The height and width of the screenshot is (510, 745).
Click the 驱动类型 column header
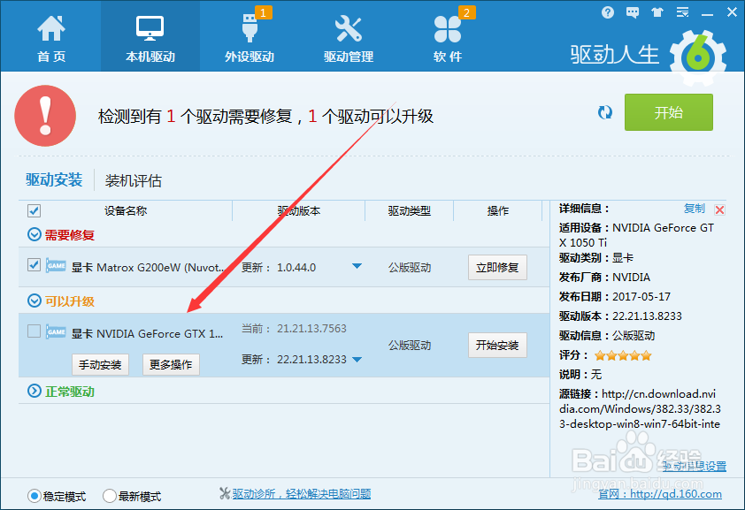click(x=409, y=210)
